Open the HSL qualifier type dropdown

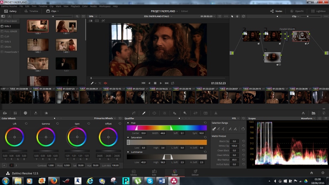coord(235,118)
